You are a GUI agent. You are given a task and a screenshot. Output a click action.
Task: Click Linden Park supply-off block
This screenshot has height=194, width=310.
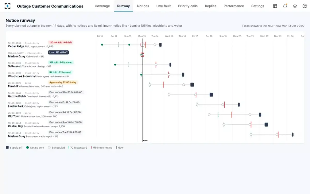coord(239,105)
